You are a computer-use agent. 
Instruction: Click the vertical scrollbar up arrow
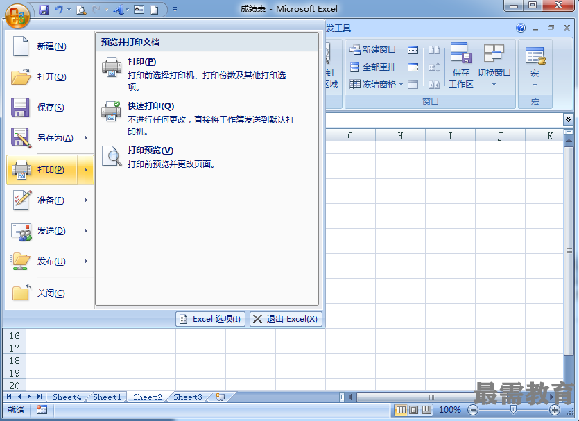569,141
